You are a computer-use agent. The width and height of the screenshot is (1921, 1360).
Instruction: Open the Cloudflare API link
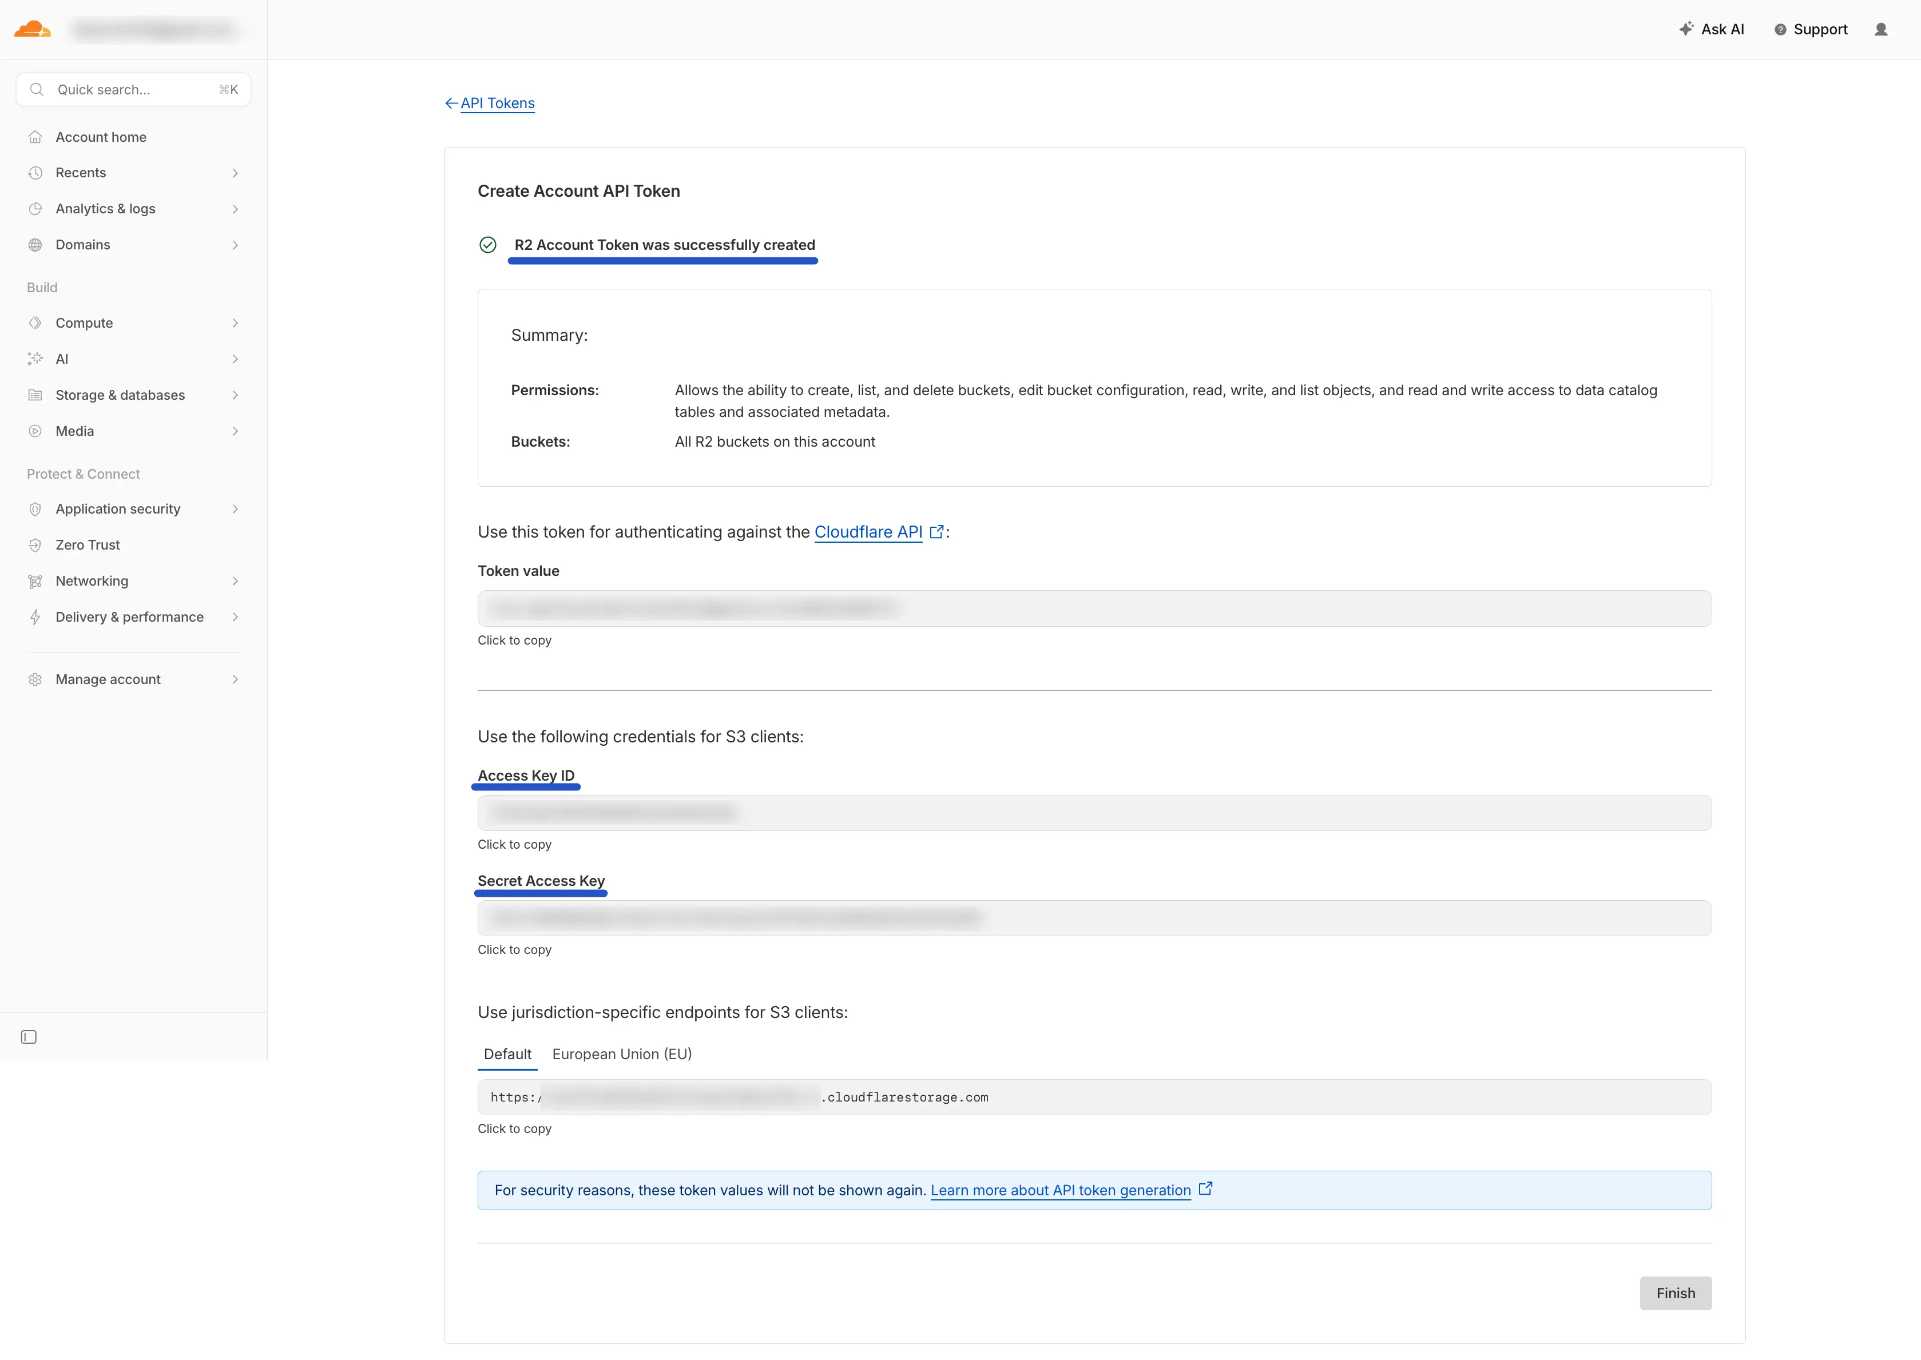point(869,532)
